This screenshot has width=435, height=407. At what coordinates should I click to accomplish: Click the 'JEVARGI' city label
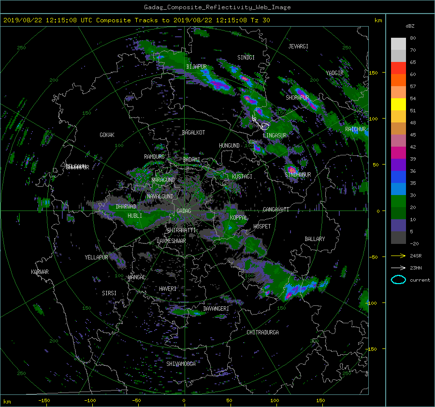point(298,46)
